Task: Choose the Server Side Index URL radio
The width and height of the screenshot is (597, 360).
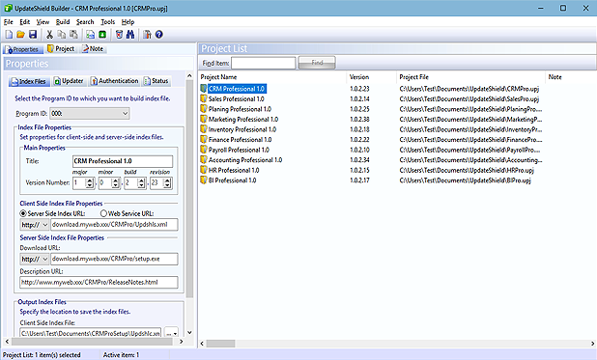Action: click(23, 213)
